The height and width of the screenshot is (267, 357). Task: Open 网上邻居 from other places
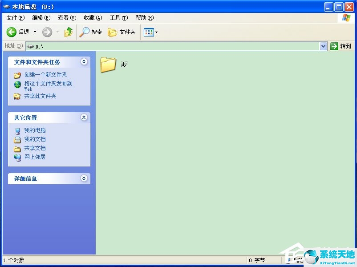click(35, 157)
